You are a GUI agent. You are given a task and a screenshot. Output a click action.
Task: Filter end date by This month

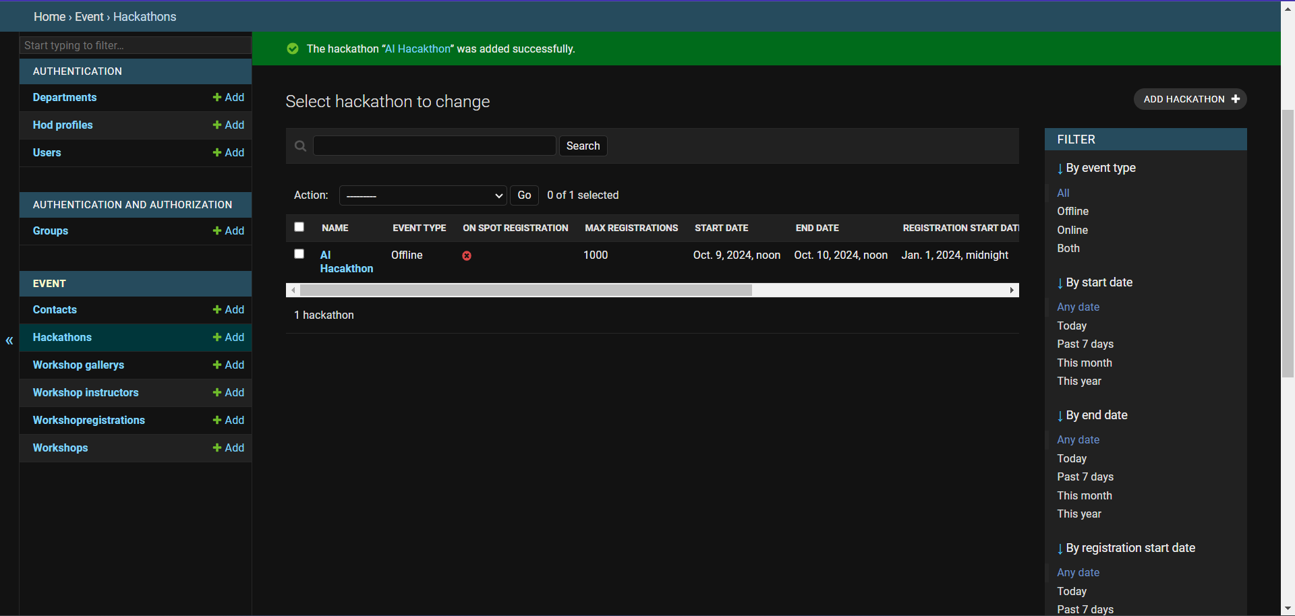pyautogui.click(x=1085, y=496)
